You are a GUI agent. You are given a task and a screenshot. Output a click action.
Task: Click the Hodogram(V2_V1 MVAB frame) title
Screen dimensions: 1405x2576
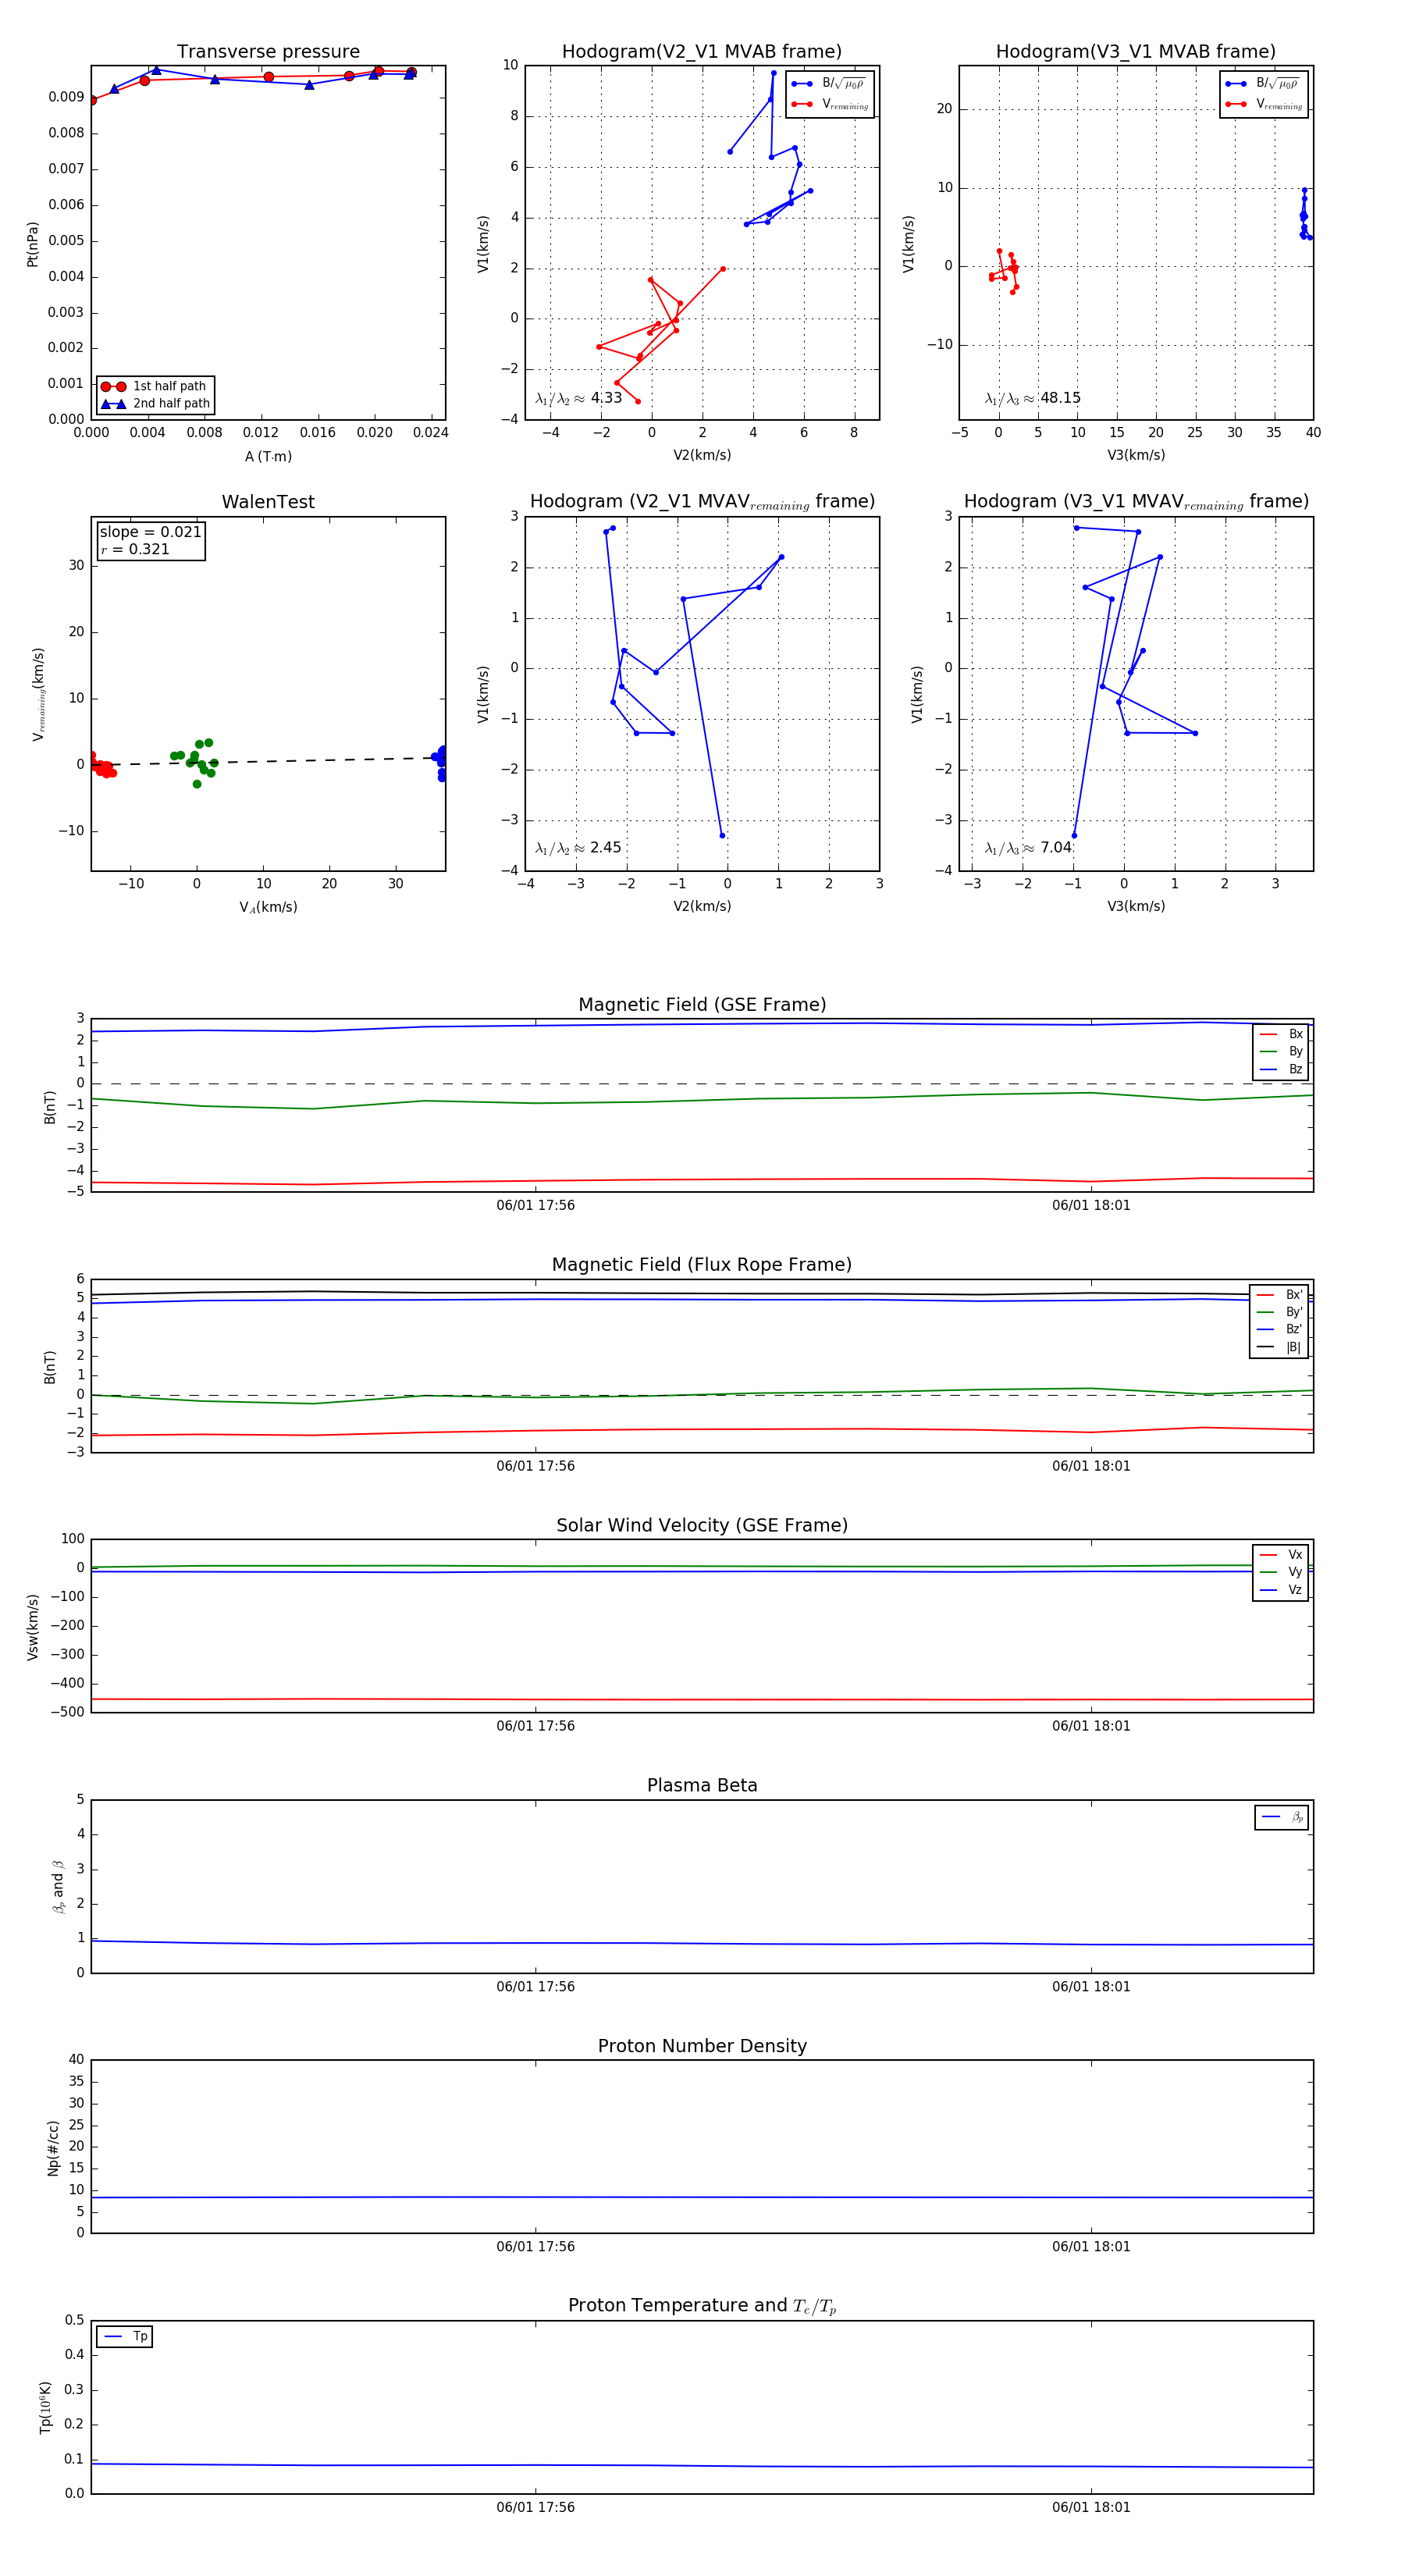point(702,52)
